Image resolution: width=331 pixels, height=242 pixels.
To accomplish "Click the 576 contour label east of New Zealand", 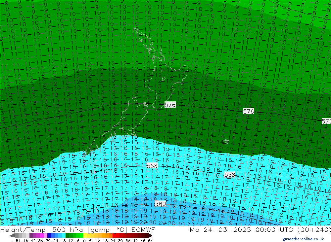I will click(x=248, y=111).
